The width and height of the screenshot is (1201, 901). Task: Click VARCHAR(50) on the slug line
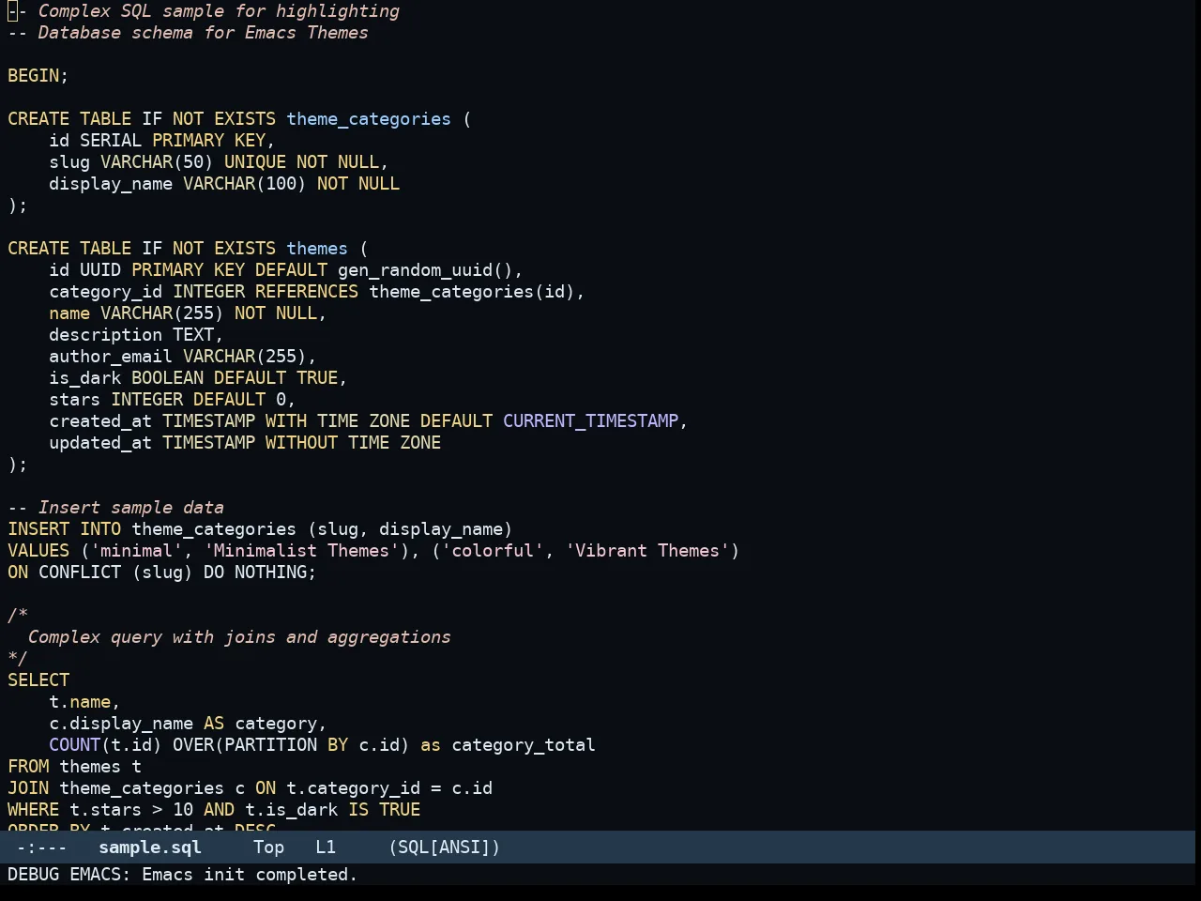157,162
